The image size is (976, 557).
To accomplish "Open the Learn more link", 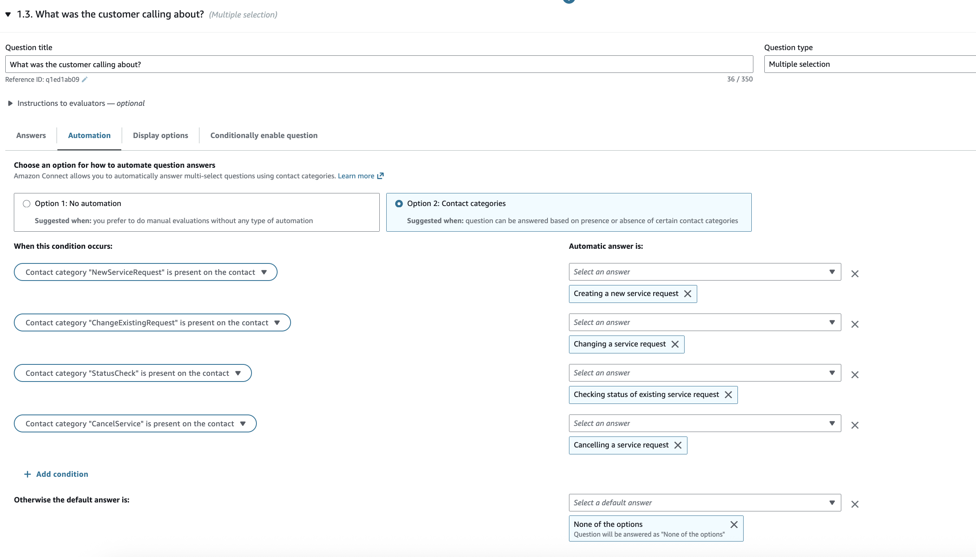I will point(357,176).
